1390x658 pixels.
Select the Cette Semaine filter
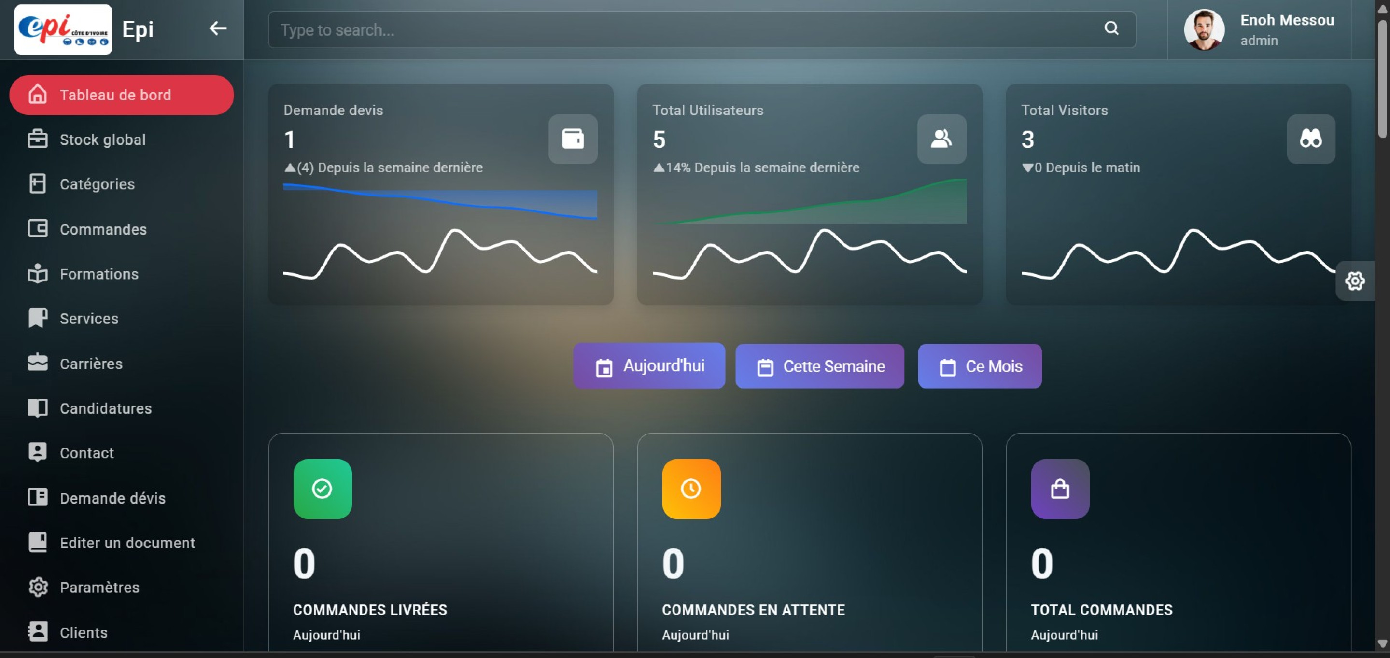819,366
